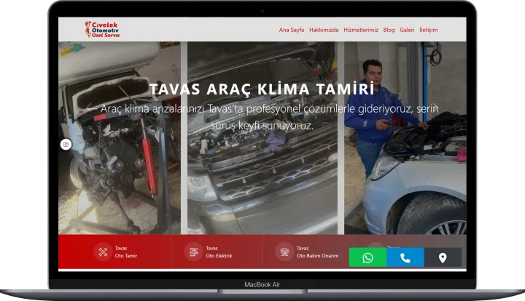Screen dimensions: 525x301
Task: Click the Tavas Oto Tamir wrench icon
Action: coord(103,252)
